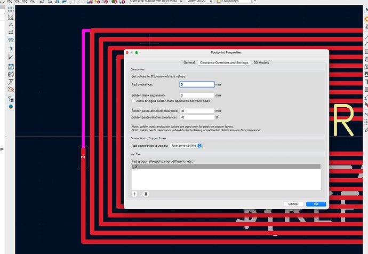Click Solder paste relative clearance field

click(197, 117)
